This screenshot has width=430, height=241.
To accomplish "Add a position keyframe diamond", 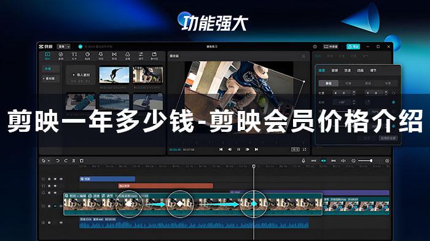I will 394,93.
